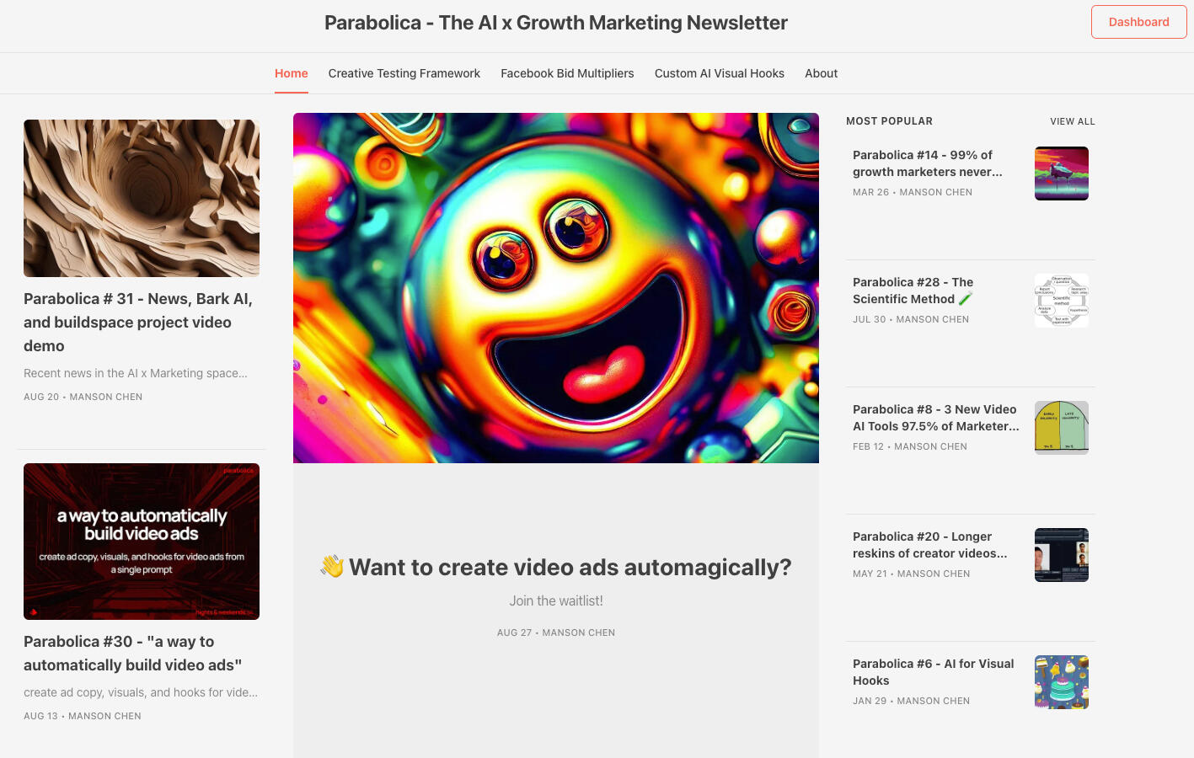Click the colorful smiley face hero image
Screen dimensions: 1194x758
pyautogui.click(x=556, y=288)
